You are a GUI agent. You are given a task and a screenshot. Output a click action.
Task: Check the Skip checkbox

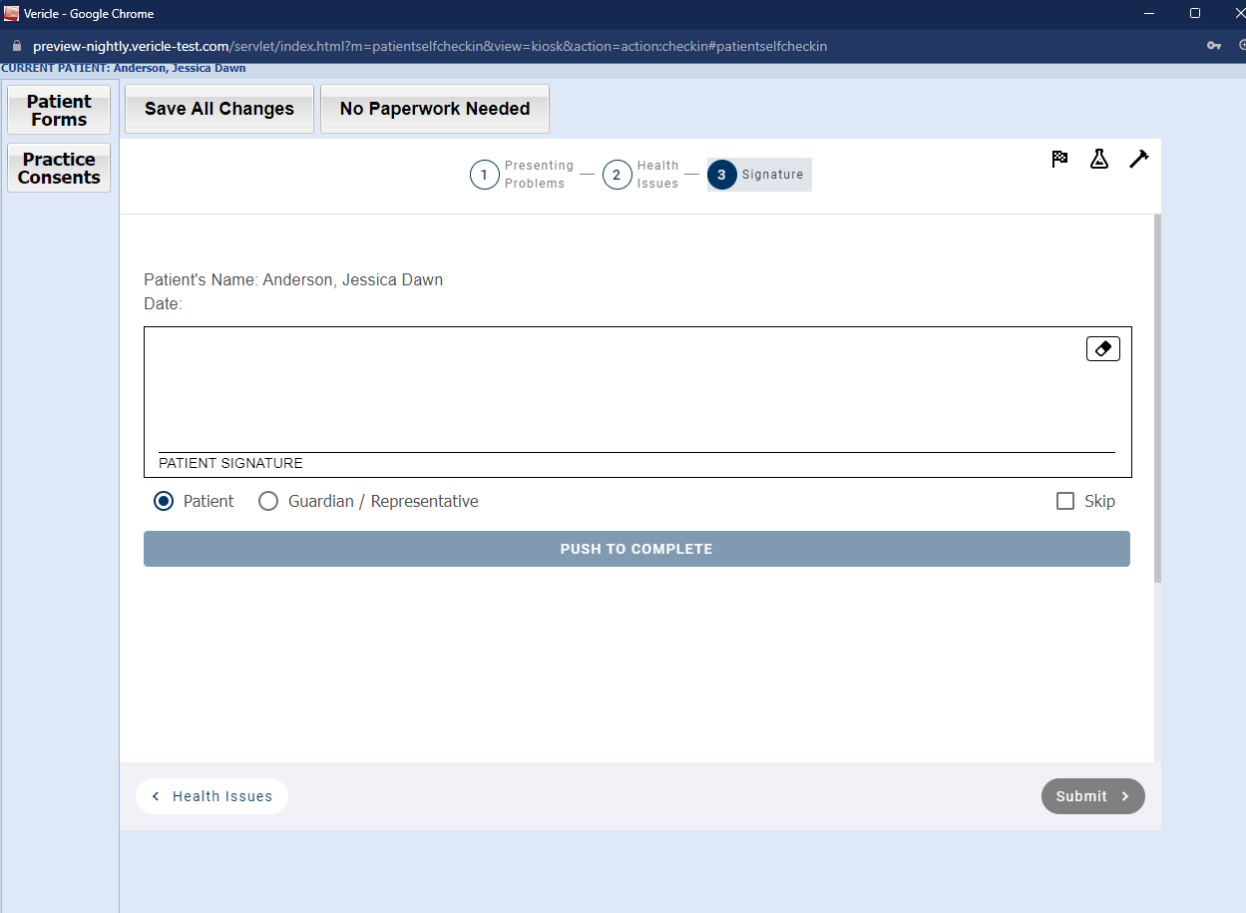click(1064, 501)
